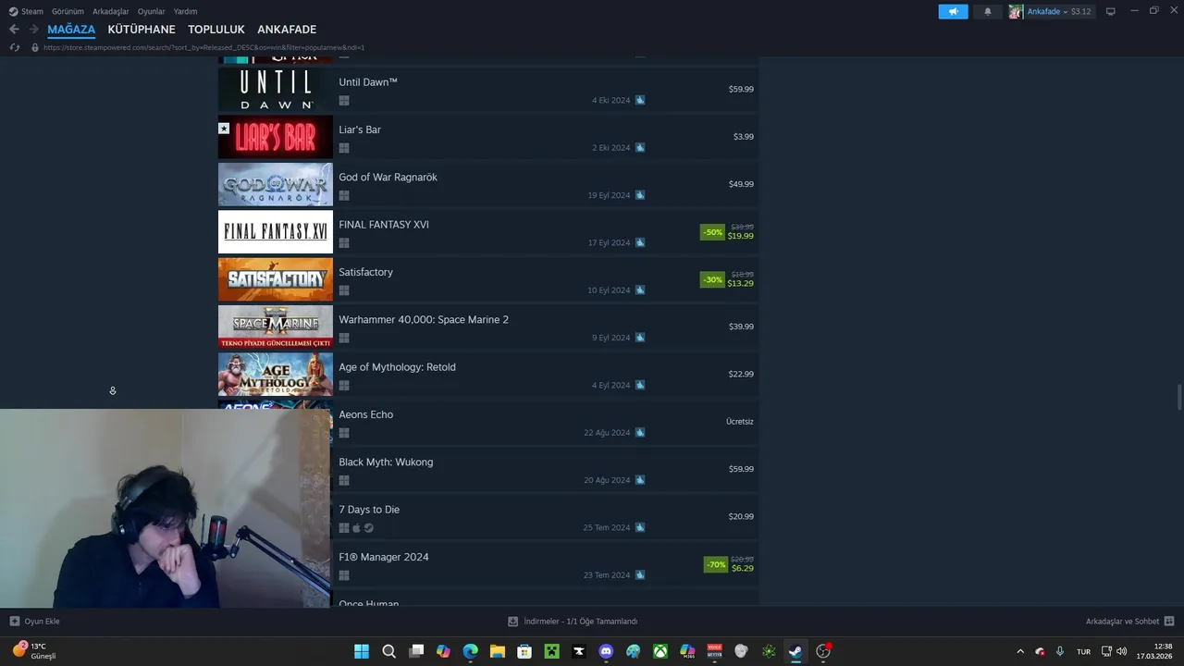Click the -70% discount badge on F1 Manager

716,564
